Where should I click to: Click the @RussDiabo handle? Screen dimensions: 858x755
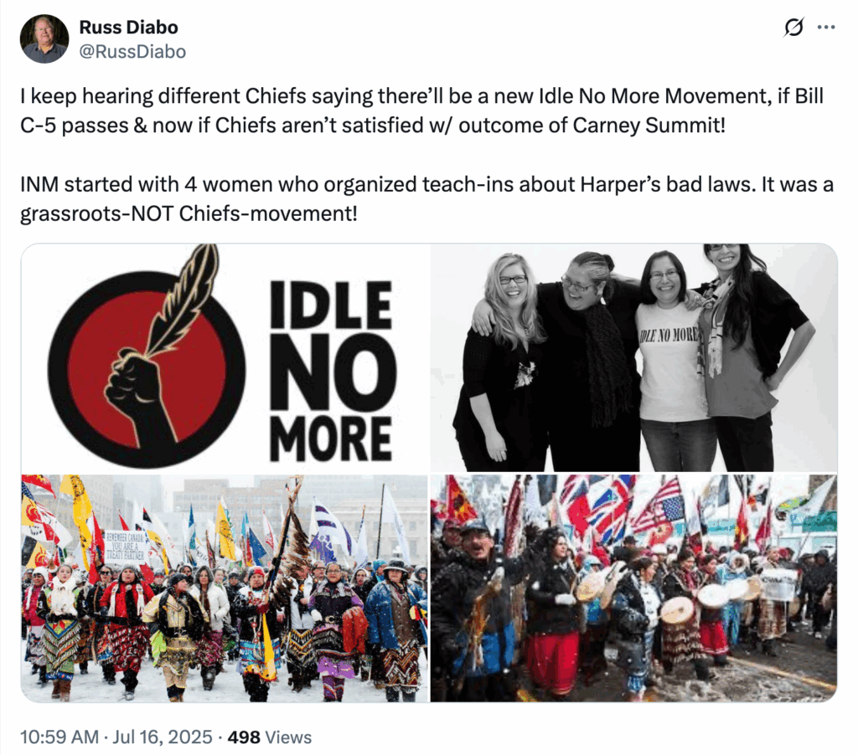coord(132,51)
